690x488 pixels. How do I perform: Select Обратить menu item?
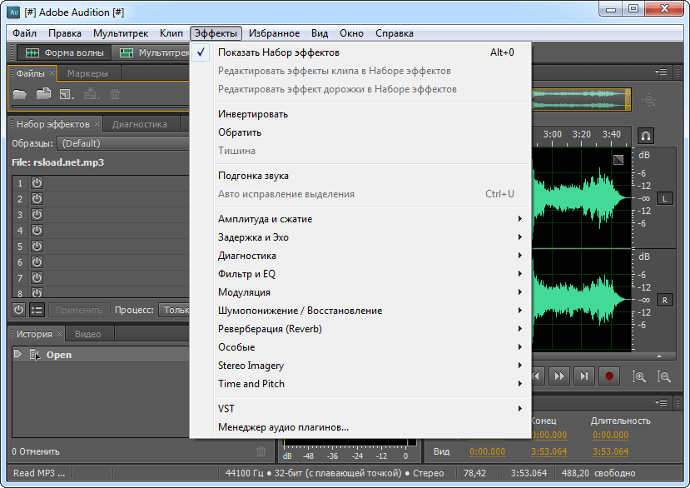click(372, 132)
